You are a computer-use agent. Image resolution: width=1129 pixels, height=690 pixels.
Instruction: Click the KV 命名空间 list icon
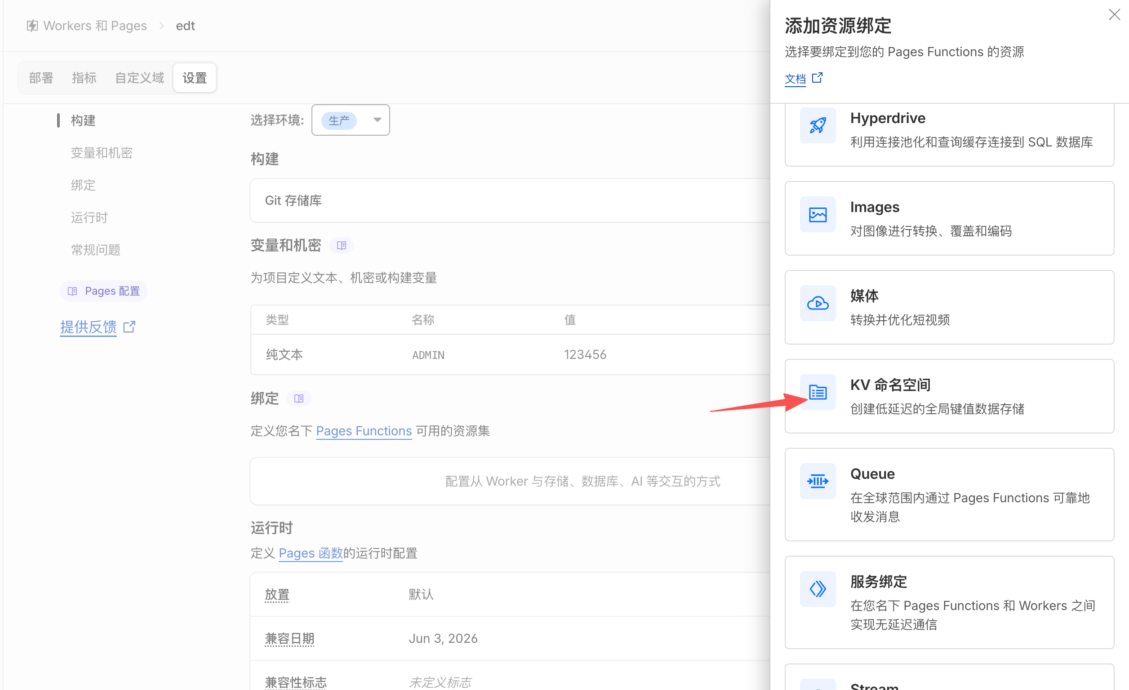click(818, 392)
